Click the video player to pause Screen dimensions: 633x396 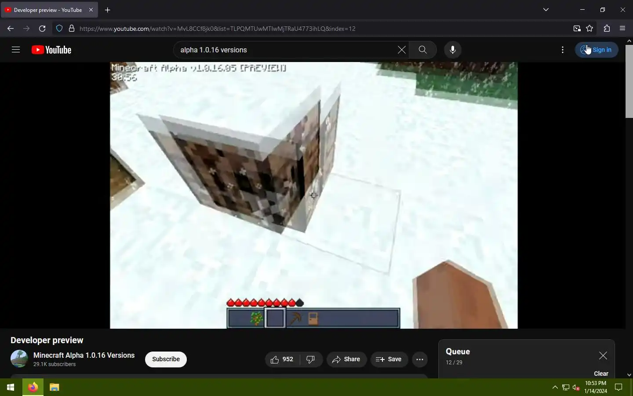(x=314, y=195)
